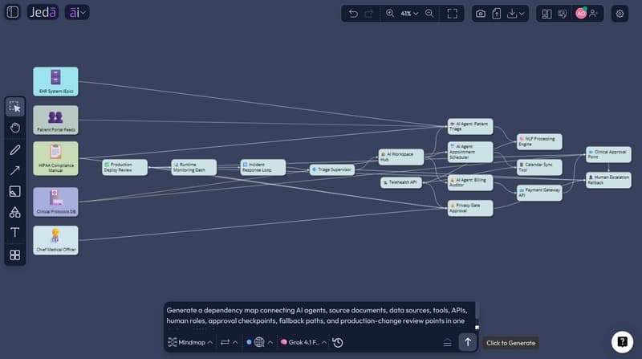Fit canvas to screen
The image size is (642, 359).
[x=453, y=14]
